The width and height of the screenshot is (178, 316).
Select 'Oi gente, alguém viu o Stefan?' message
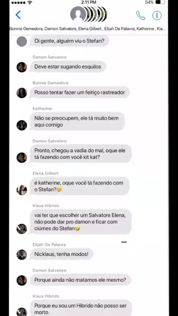coord(69,41)
